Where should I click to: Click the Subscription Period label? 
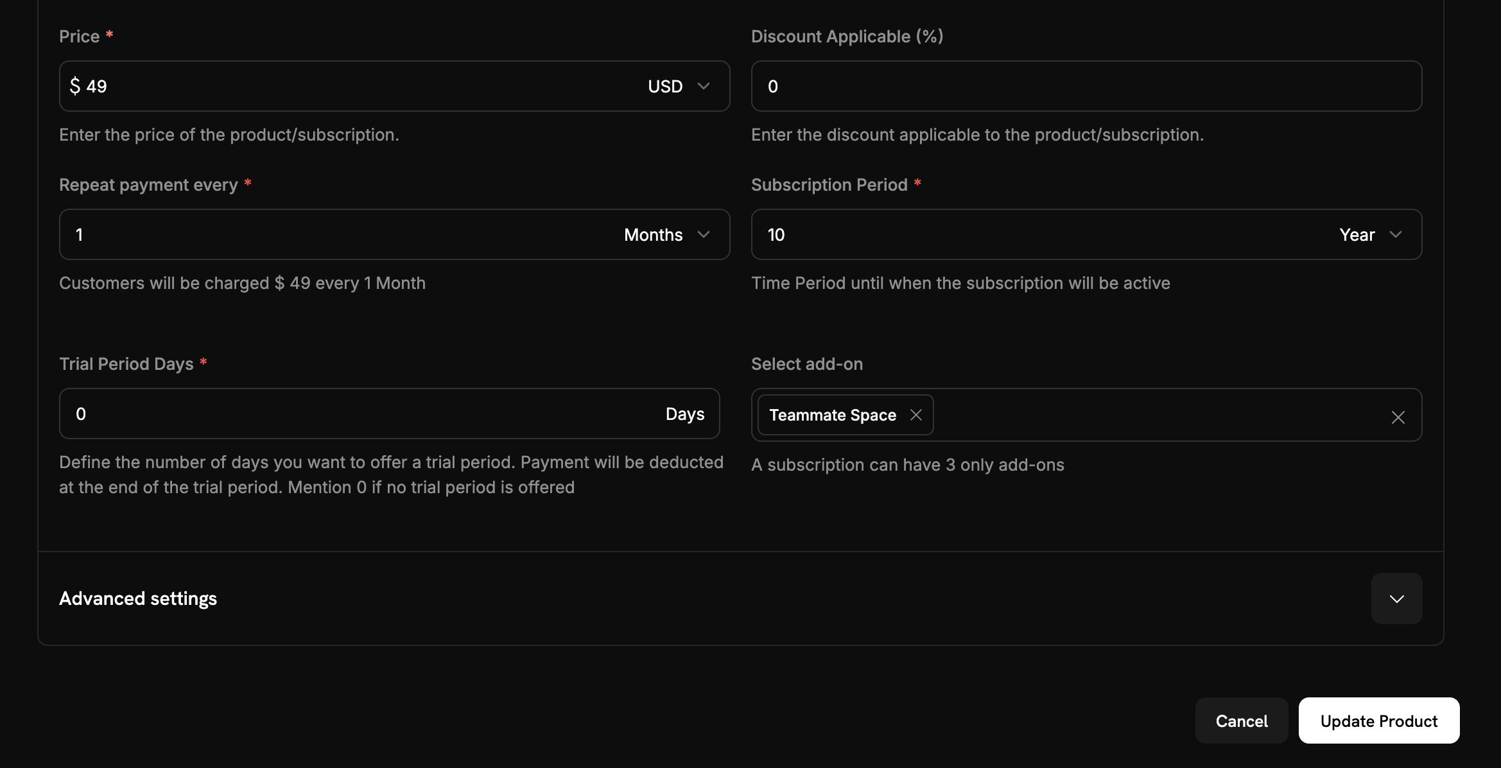pos(829,184)
